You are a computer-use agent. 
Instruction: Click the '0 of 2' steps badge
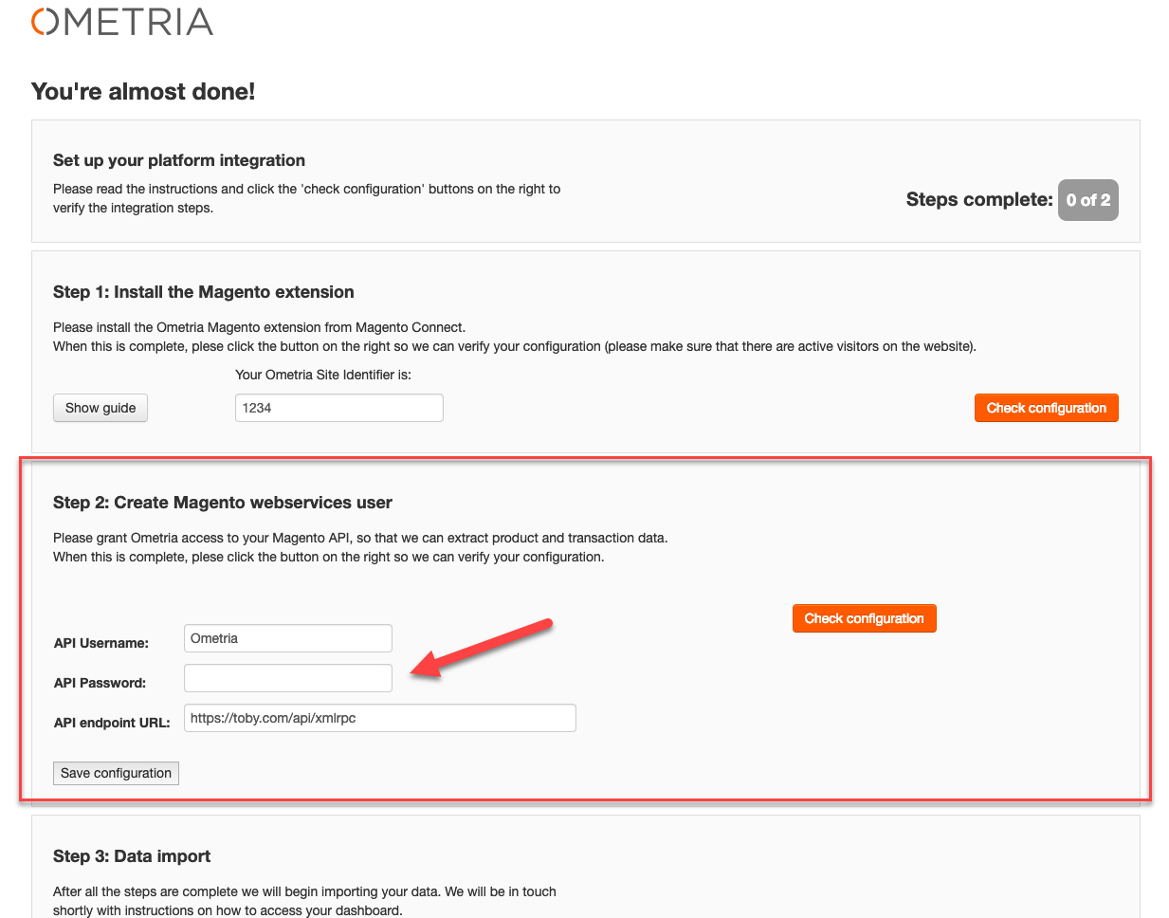pyautogui.click(x=1088, y=200)
